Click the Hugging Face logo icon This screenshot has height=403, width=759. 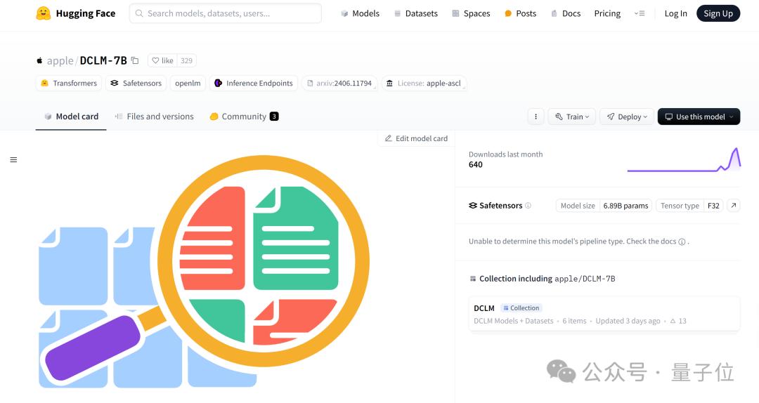43,13
